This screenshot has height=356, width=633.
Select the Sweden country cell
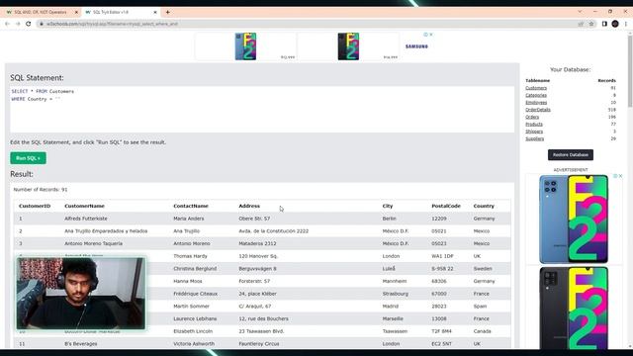pos(483,268)
